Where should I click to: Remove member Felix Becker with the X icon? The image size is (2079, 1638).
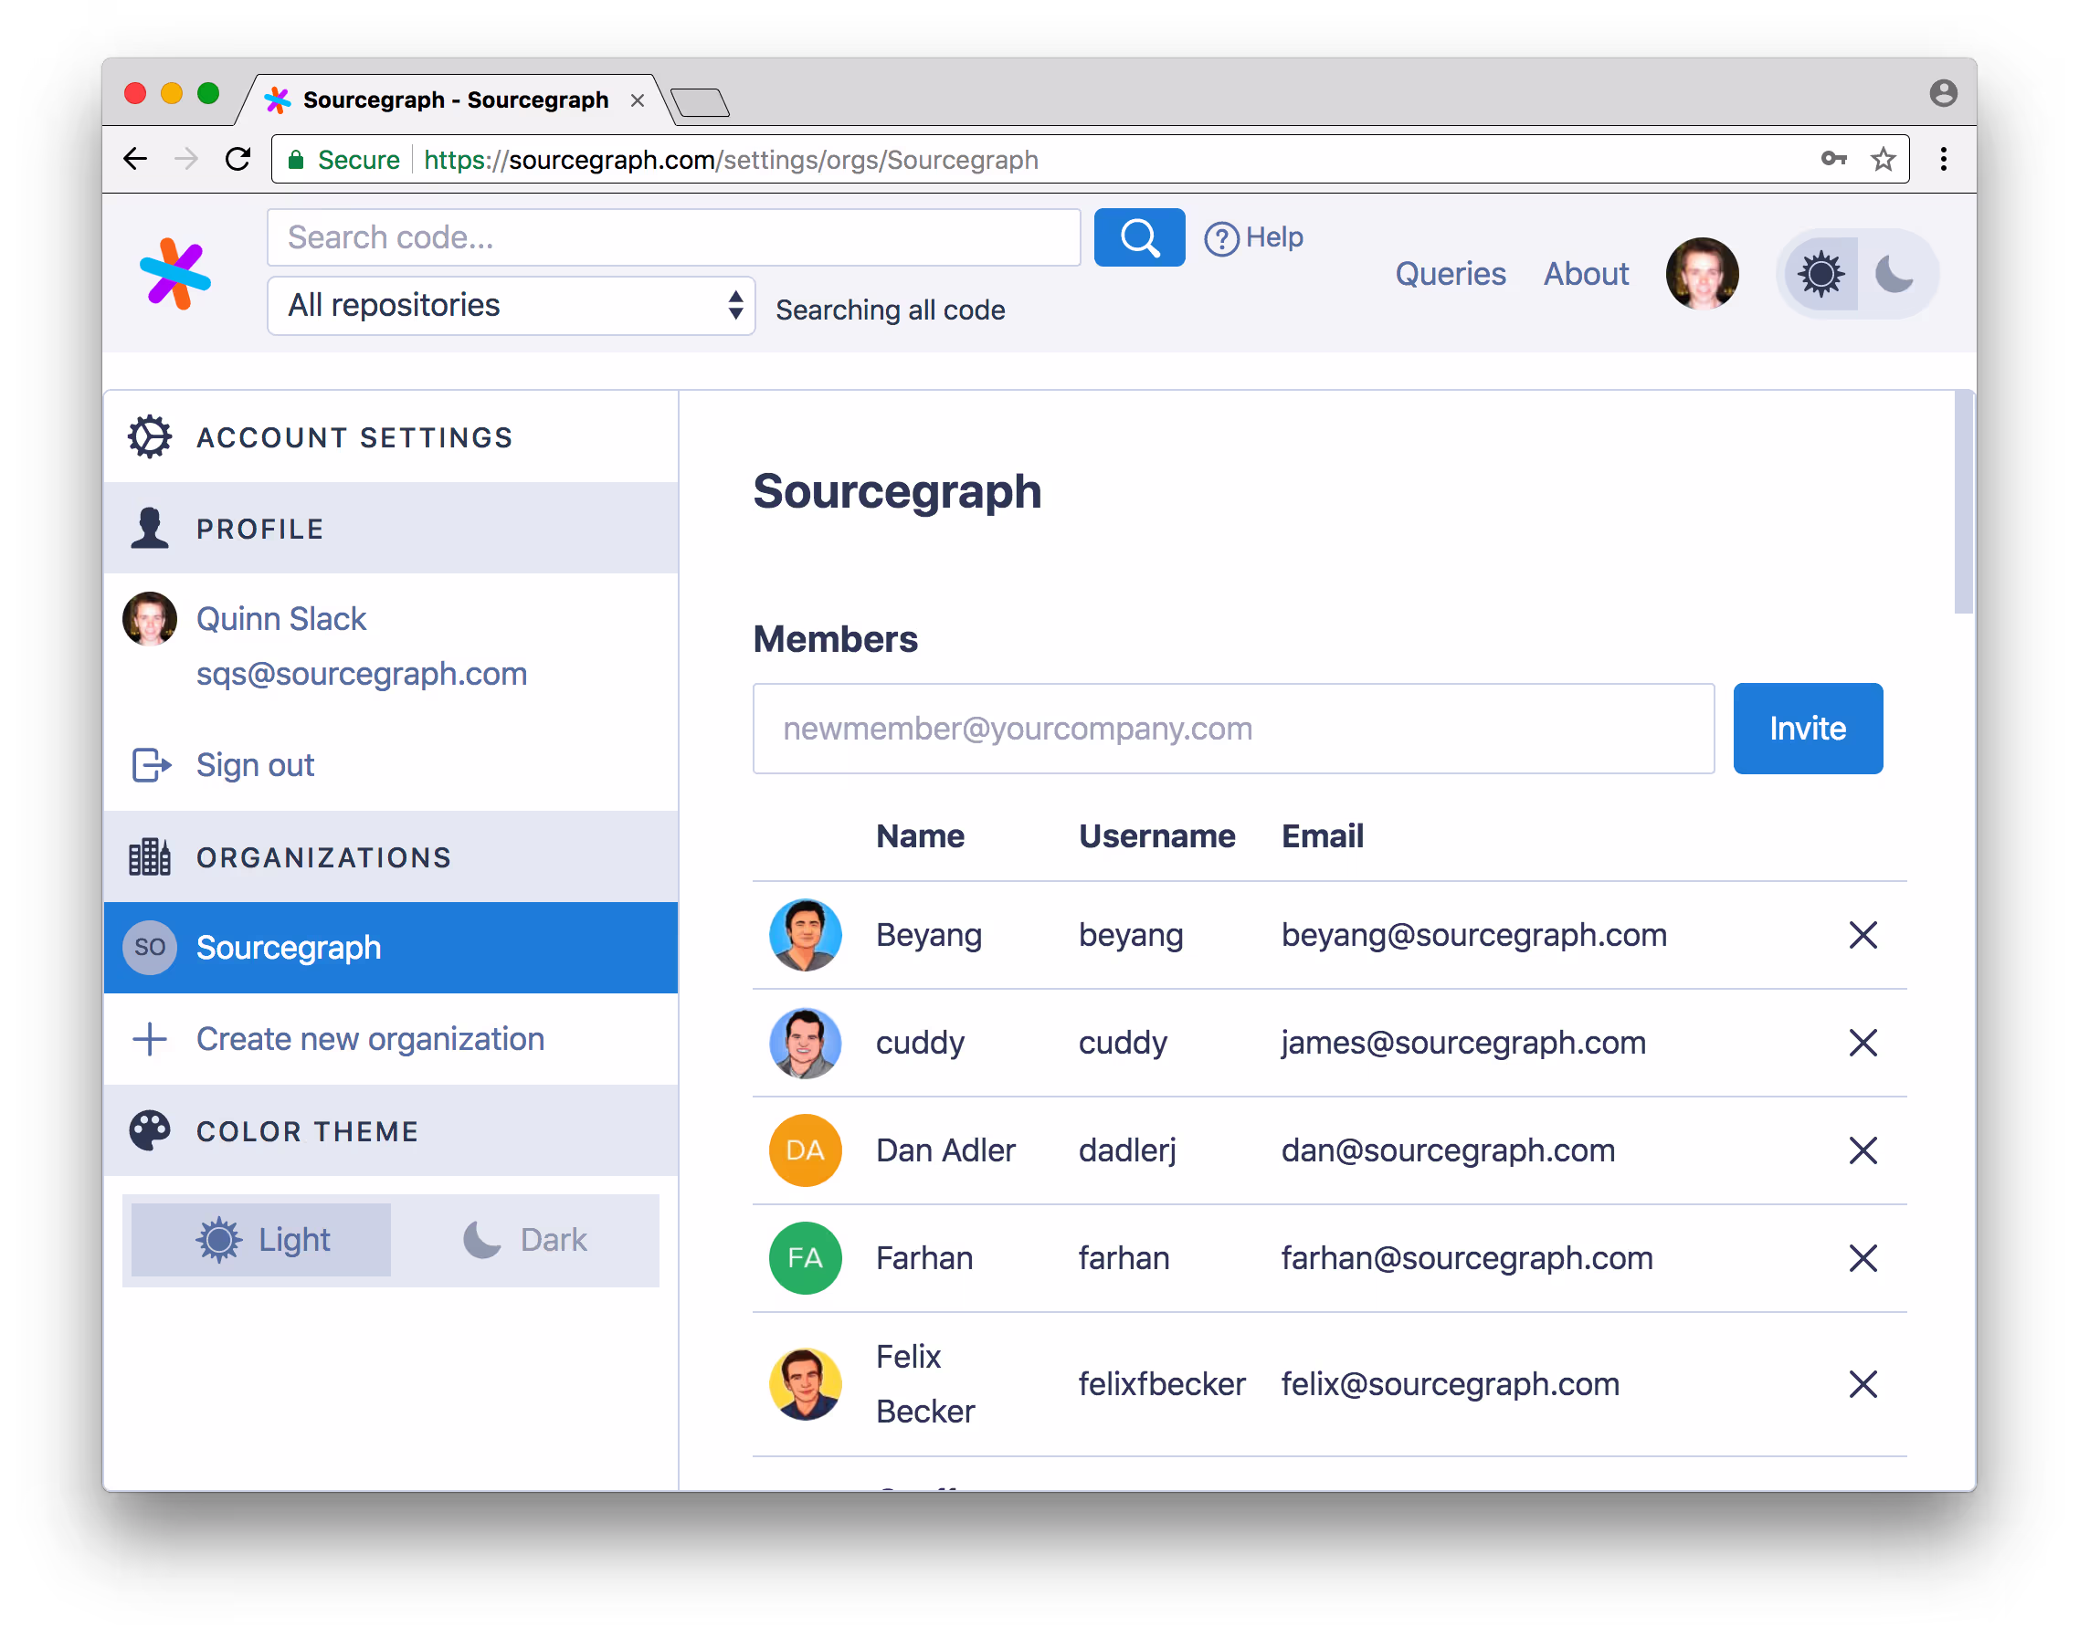tap(1863, 1384)
